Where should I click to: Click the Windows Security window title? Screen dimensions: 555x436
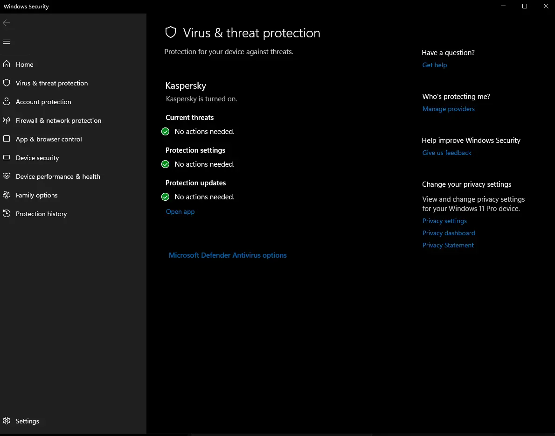pos(26,7)
